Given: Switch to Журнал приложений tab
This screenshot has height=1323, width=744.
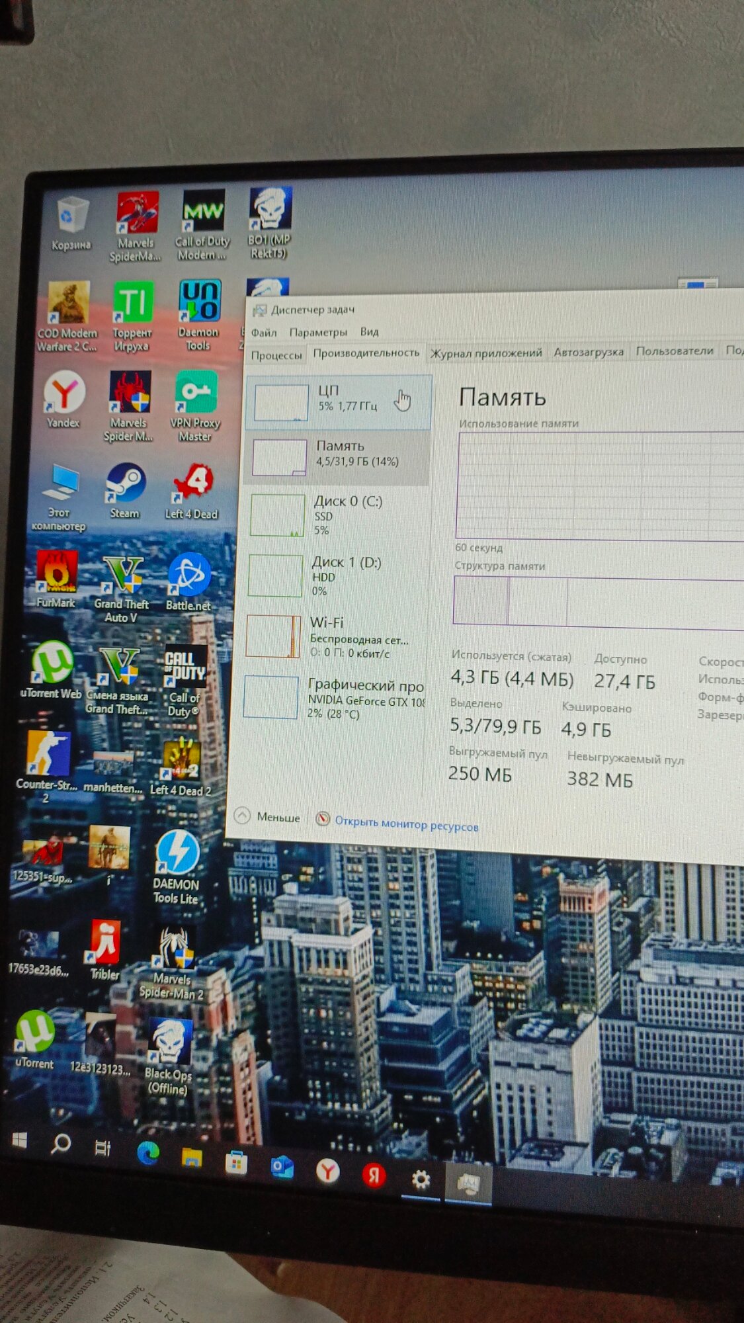Looking at the screenshot, I should point(486,353).
